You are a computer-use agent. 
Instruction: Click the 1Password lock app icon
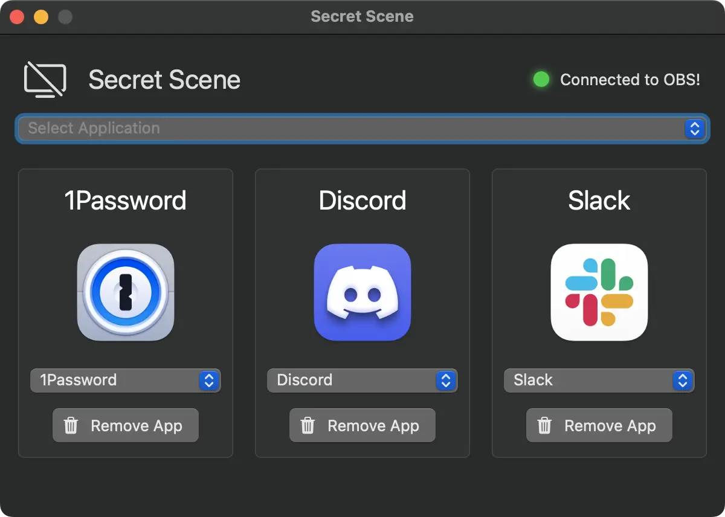126,292
